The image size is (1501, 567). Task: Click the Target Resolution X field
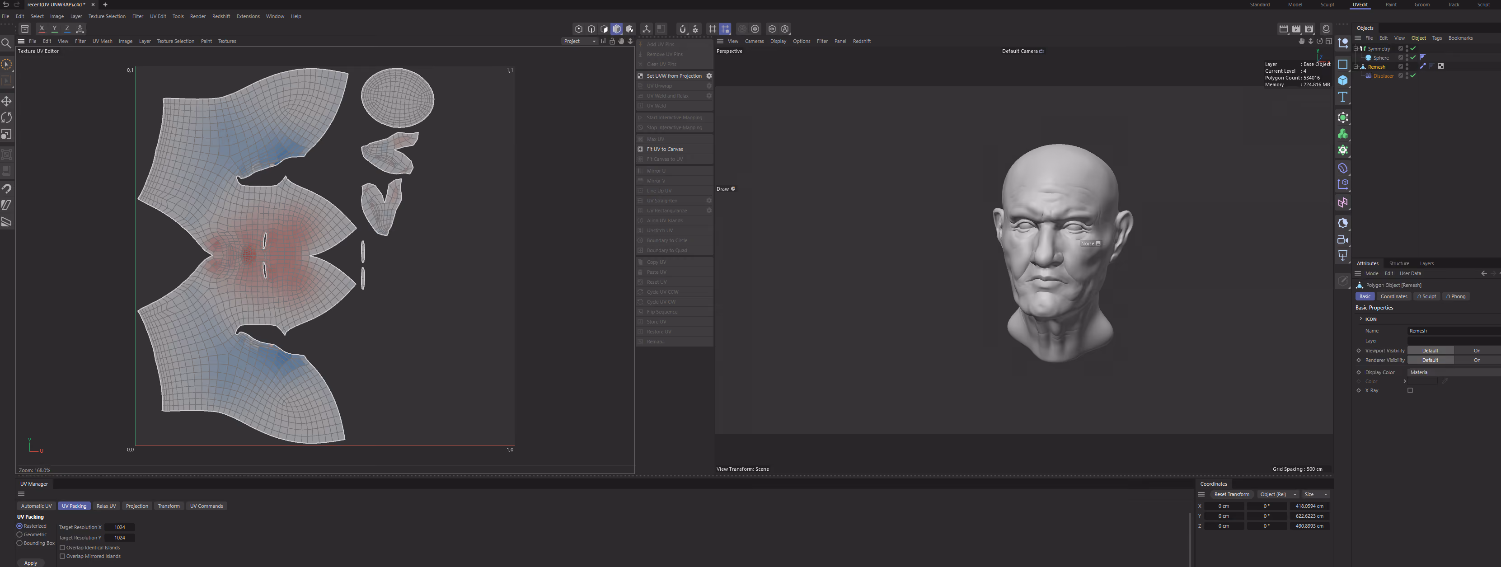[x=119, y=527]
